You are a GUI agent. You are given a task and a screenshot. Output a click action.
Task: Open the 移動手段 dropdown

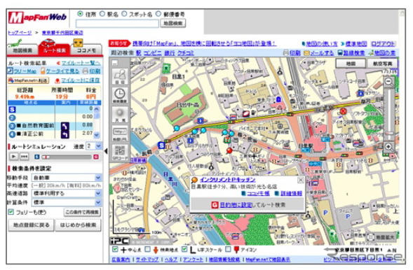pyautogui.click(x=67, y=178)
